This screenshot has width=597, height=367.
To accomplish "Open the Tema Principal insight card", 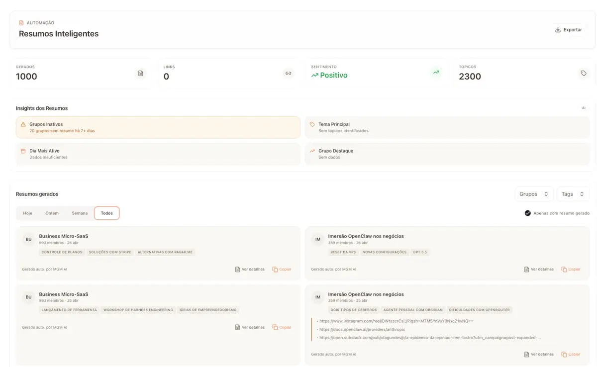I will pos(447,127).
